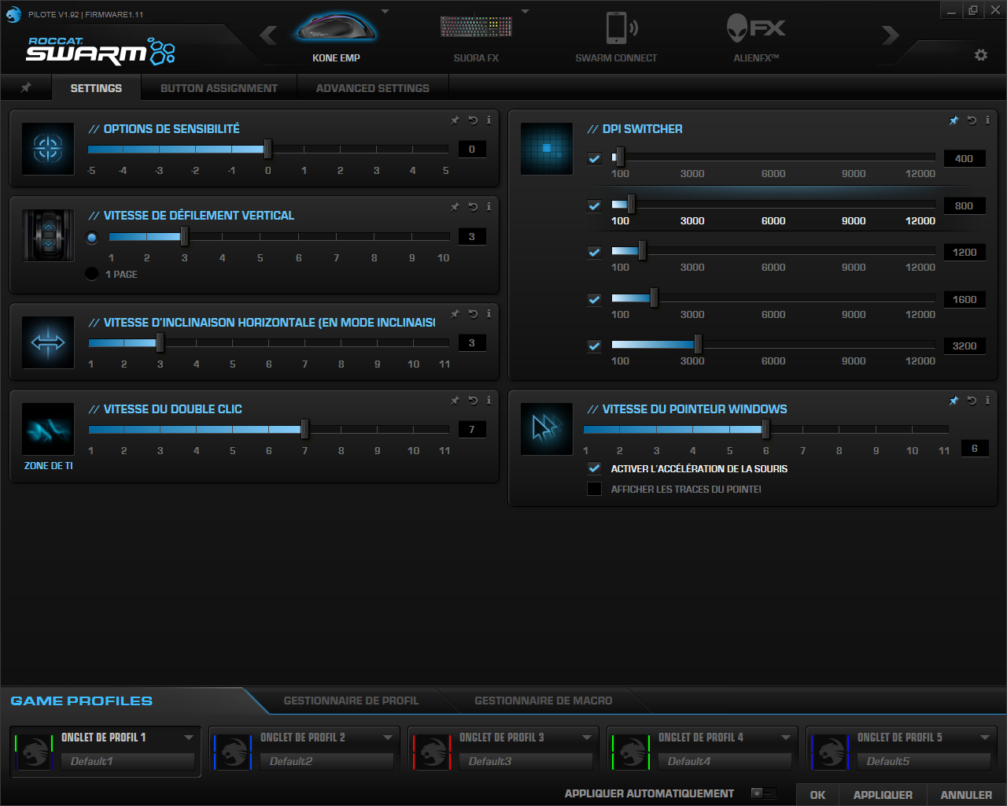Reset the Vitesse du double clic setting

tap(473, 401)
